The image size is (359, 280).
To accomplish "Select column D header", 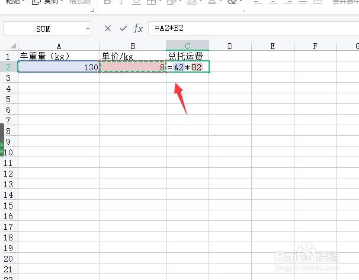I will tap(230, 46).
